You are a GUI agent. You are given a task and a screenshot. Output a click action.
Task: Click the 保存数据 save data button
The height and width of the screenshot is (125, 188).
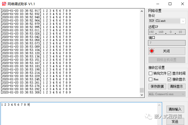pyautogui.click(x=157, y=86)
